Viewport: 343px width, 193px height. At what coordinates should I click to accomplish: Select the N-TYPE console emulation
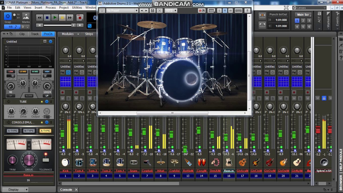coord(29,131)
